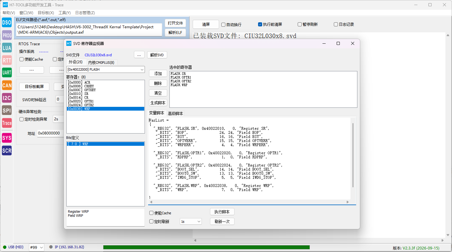Switch to the RTT viewer icon
The width and height of the screenshot is (452, 252).
7,60
